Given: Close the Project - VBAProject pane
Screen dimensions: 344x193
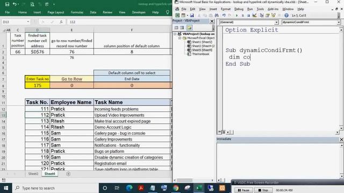Looking at the screenshot, I should 212,21.
